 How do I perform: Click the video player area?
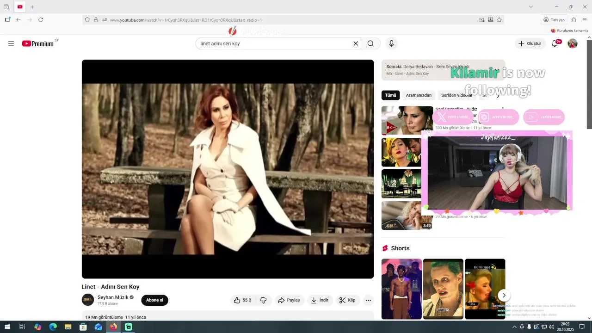click(228, 169)
